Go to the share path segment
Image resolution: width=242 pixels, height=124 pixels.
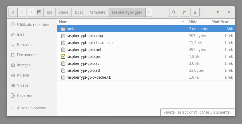click(x=64, y=12)
